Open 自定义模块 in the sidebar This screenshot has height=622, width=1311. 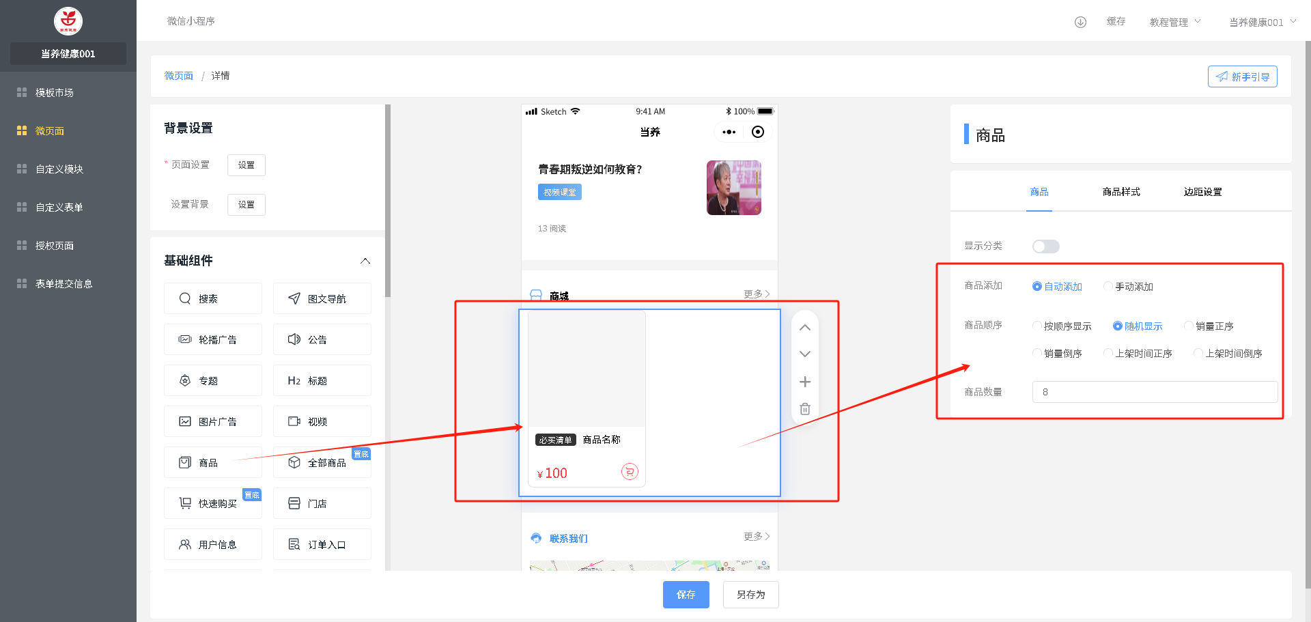tap(59, 169)
